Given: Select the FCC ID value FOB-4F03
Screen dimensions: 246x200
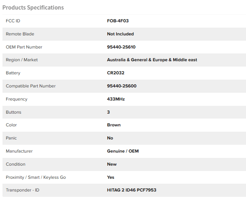Looking at the screenshot, I should [118, 21].
